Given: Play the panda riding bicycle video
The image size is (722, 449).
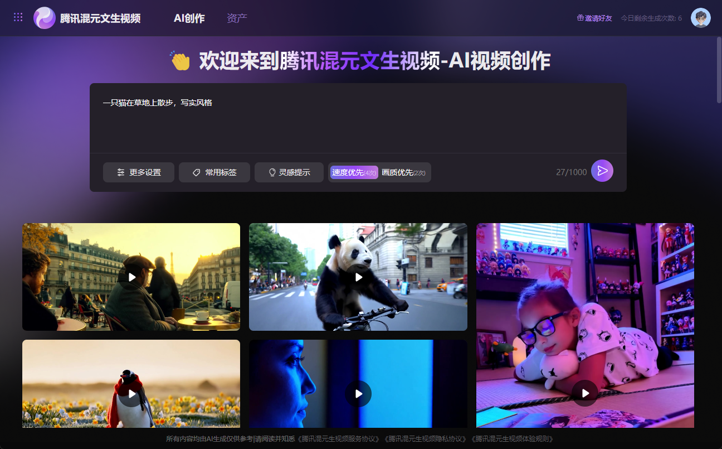Looking at the screenshot, I should click(x=358, y=277).
